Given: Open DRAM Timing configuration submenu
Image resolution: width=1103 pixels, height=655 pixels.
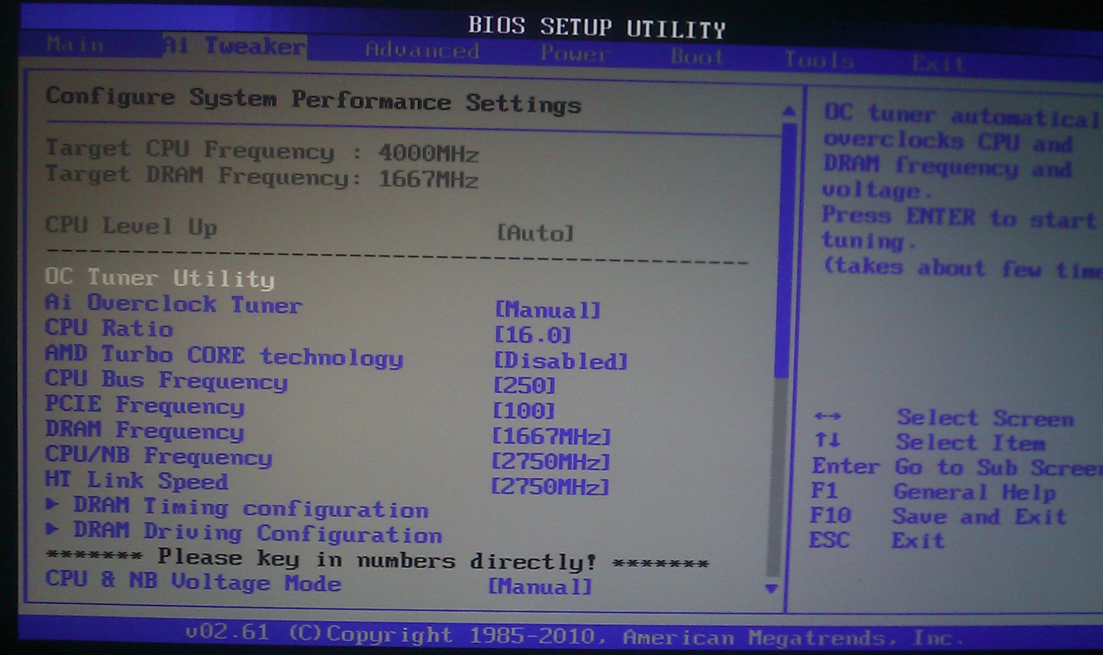Looking at the screenshot, I should [250, 507].
